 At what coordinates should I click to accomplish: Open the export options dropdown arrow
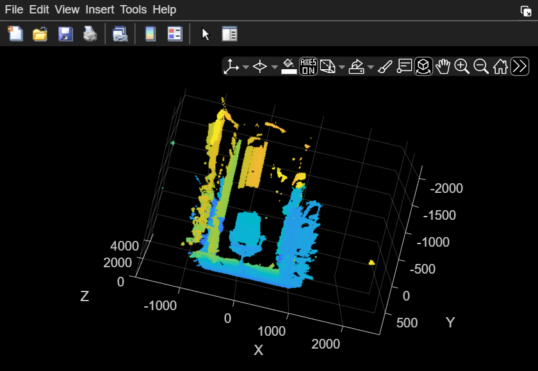click(x=370, y=67)
